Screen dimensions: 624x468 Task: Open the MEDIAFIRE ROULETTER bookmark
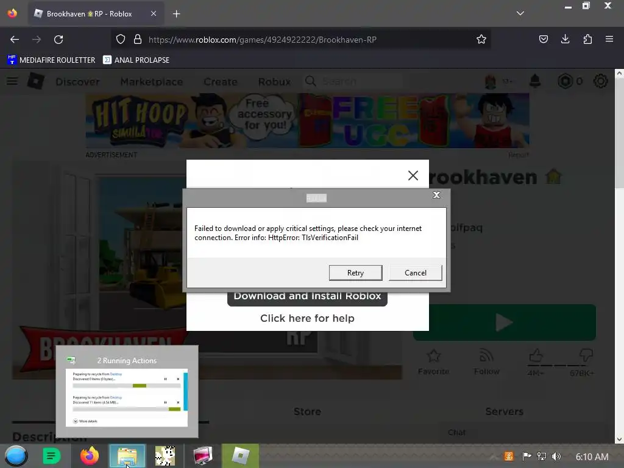(51, 60)
